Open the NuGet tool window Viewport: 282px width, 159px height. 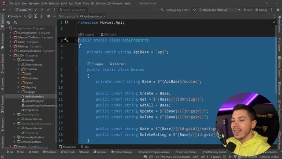[x=84, y=152]
